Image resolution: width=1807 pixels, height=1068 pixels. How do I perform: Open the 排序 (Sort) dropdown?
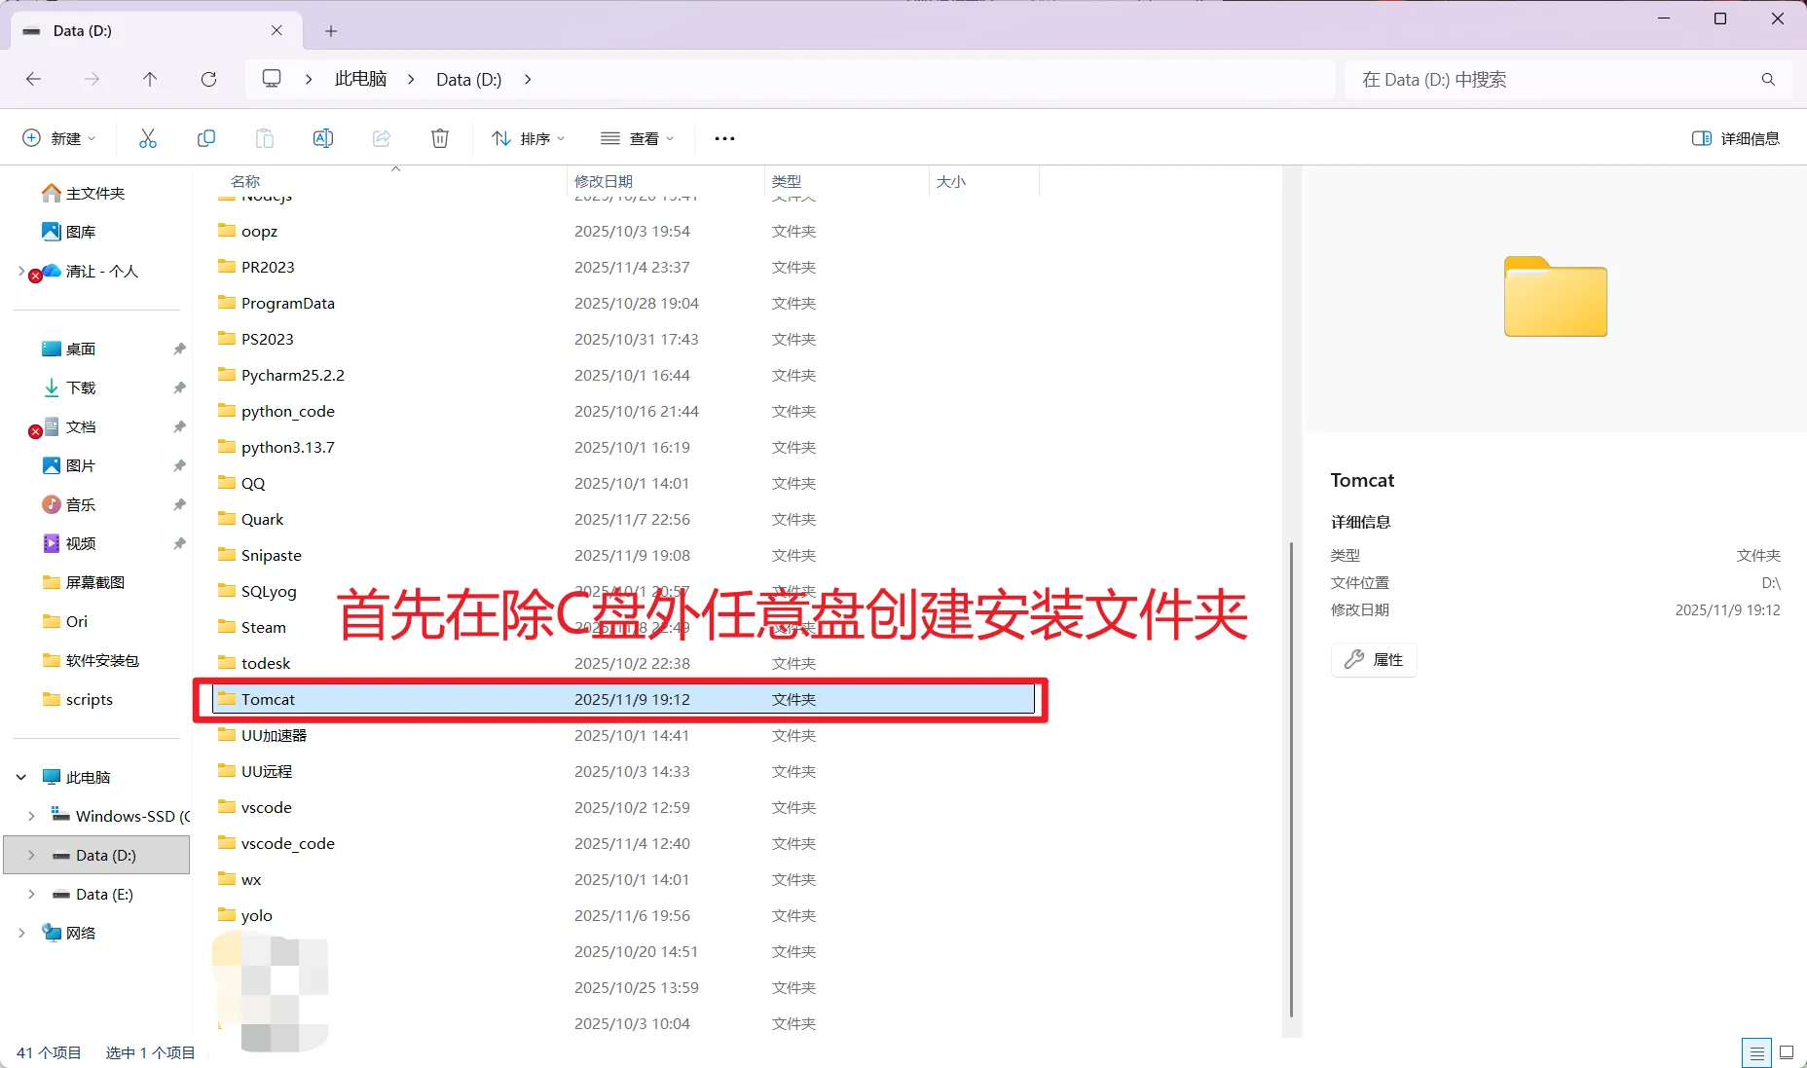[x=529, y=138]
